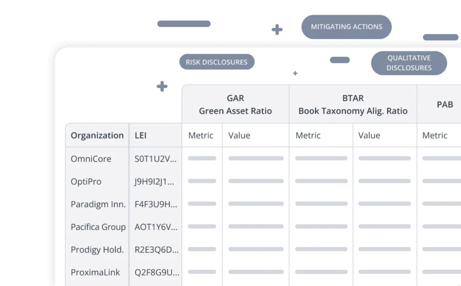Select the OptiPro organization row
This screenshot has width=461, height=286.
pos(86,182)
